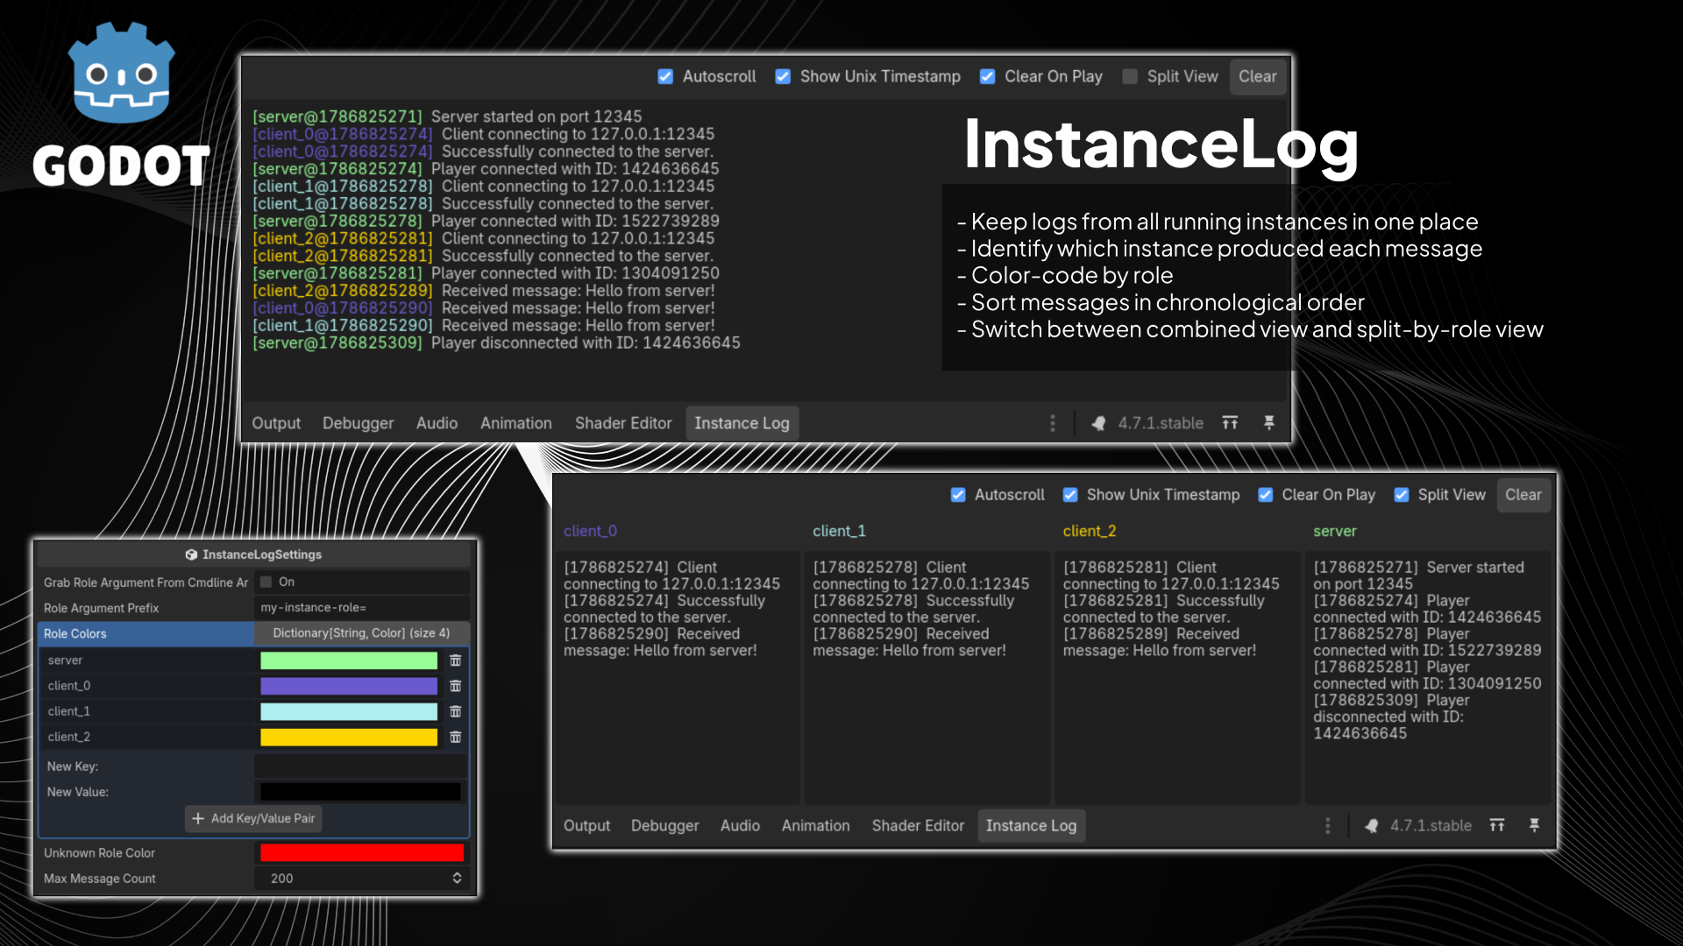
Task: Open the yellow client_2 color swatch
Action: pyautogui.click(x=349, y=737)
